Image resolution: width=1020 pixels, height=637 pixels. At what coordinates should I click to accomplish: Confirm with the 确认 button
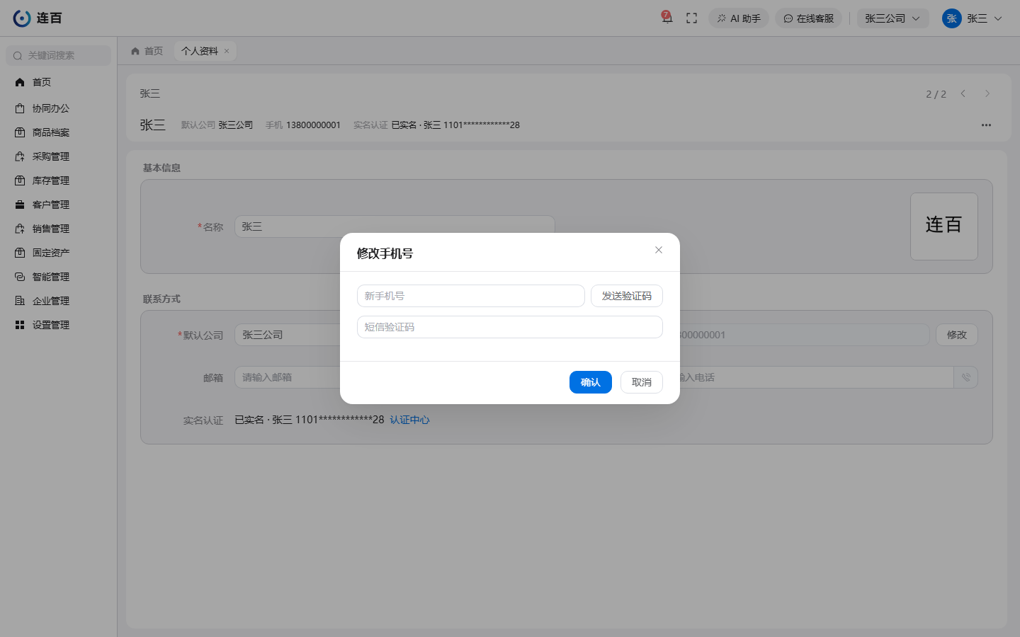coord(591,382)
